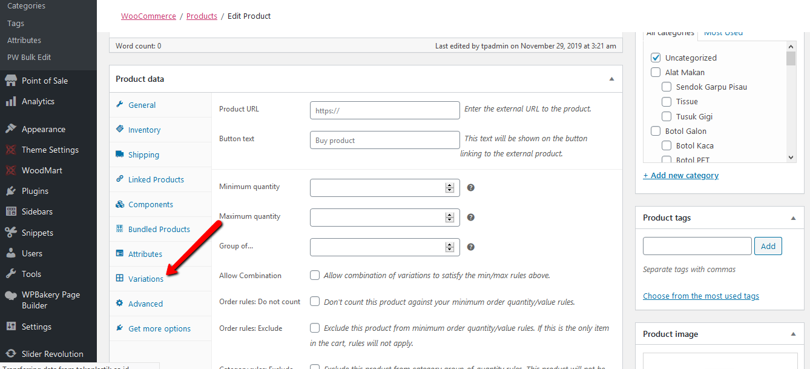This screenshot has width=810, height=369.
Task: Click the Slider Revolution refresh icon
Action: (x=11, y=354)
